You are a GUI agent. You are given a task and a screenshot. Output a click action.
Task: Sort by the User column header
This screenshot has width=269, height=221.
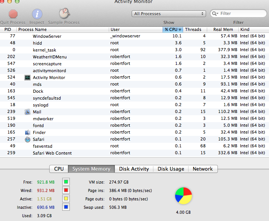[x=136, y=29]
